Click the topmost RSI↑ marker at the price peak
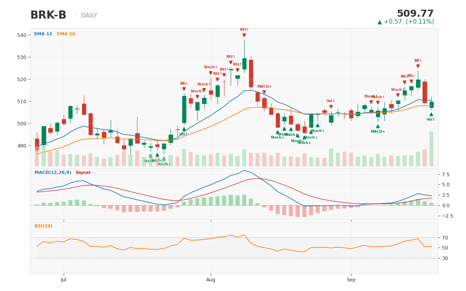The width and height of the screenshot is (466, 291). coord(244,35)
